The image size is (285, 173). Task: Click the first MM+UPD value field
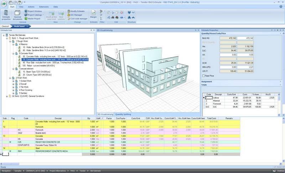228,67
